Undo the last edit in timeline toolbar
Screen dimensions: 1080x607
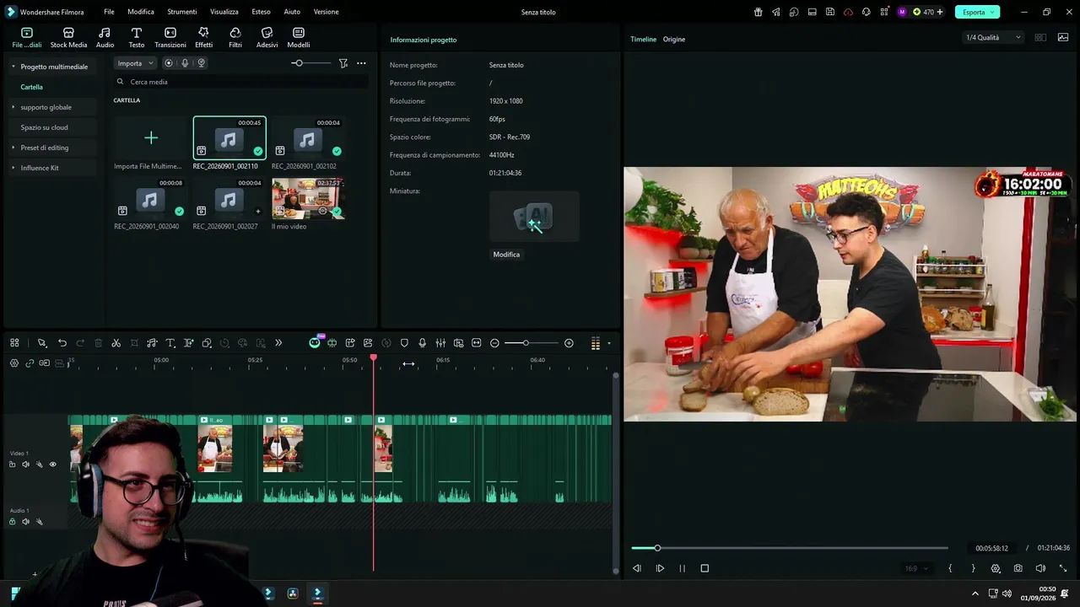pos(62,343)
